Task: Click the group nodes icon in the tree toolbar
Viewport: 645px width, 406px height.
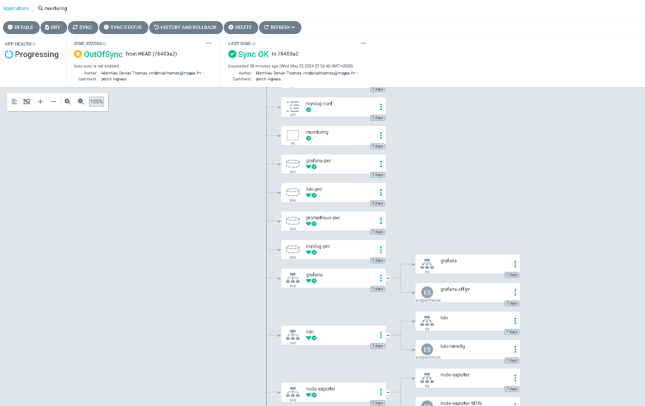Action: pos(27,101)
